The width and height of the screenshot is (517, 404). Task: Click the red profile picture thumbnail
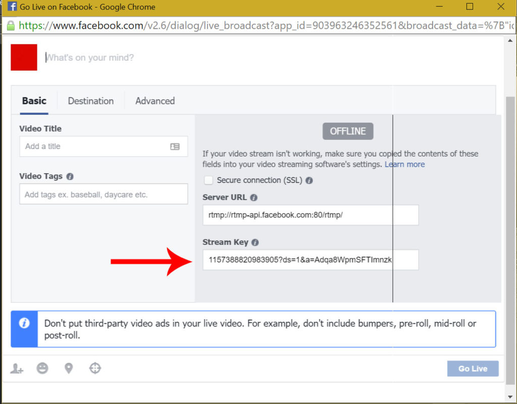tap(24, 58)
